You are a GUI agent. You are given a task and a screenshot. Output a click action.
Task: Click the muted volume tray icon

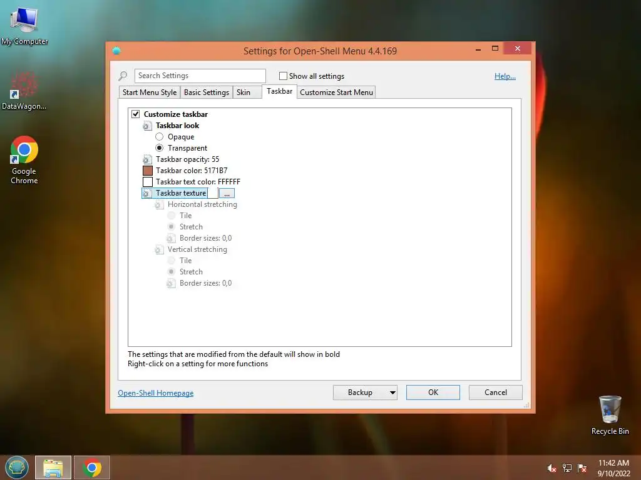click(x=552, y=468)
